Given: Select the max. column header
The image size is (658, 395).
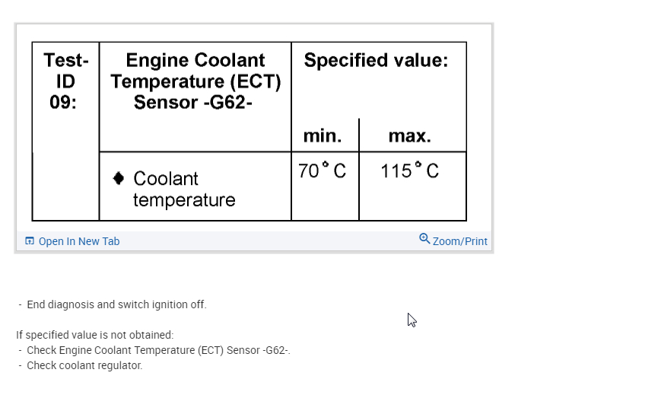Looking at the screenshot, I should pyautogui.click(x=409, y=136).
